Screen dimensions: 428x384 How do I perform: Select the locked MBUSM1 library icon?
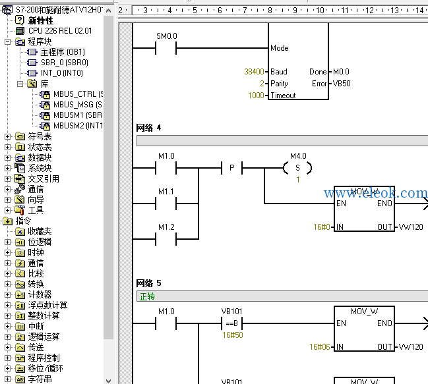pyautogui.click(x=45, y=115)
